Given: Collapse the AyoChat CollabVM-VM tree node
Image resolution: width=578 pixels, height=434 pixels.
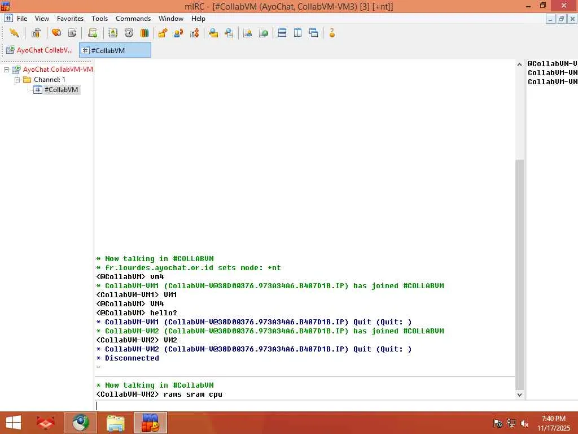Looking at the screenshot, I should [6, 70].
